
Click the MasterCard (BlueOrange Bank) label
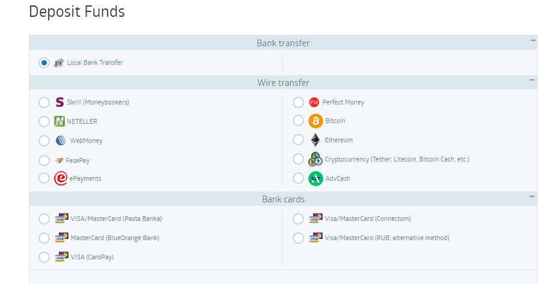point(115,238)
